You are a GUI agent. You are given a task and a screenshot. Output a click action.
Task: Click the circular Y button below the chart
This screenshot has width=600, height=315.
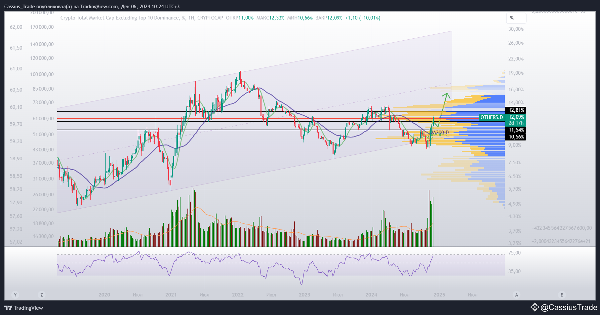pos(15,295)
